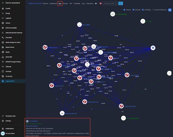Open ESPHome Builder icon
Image resolution: width=173 pixels, height=137 pixels.
(3, 28)
